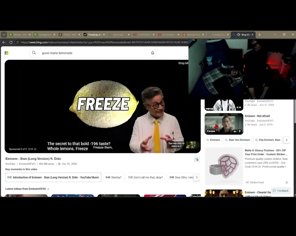Open the Feedback button
This screenshot has height=236, width=296.
(281, 191)
